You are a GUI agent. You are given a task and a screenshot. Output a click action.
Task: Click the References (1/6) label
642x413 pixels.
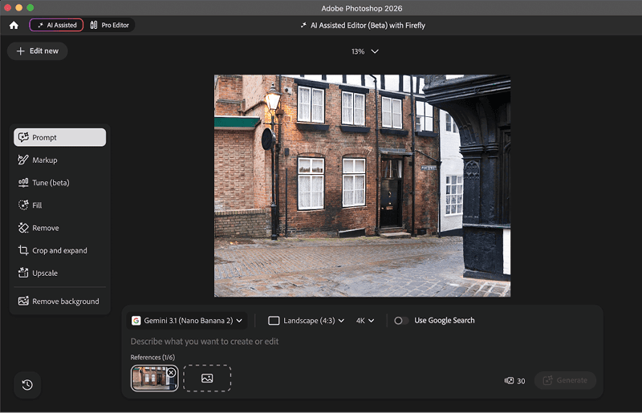(152, 358)
